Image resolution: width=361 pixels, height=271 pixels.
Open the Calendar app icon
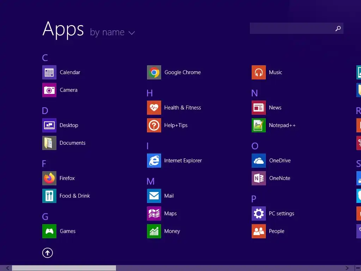pyautogui.click(x=49, y=72)
